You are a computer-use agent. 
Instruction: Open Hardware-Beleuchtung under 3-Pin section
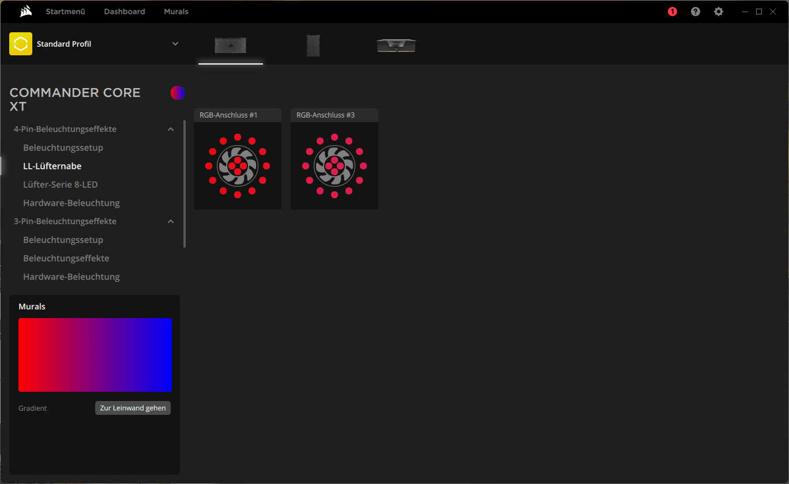click(x=72, y=277)
